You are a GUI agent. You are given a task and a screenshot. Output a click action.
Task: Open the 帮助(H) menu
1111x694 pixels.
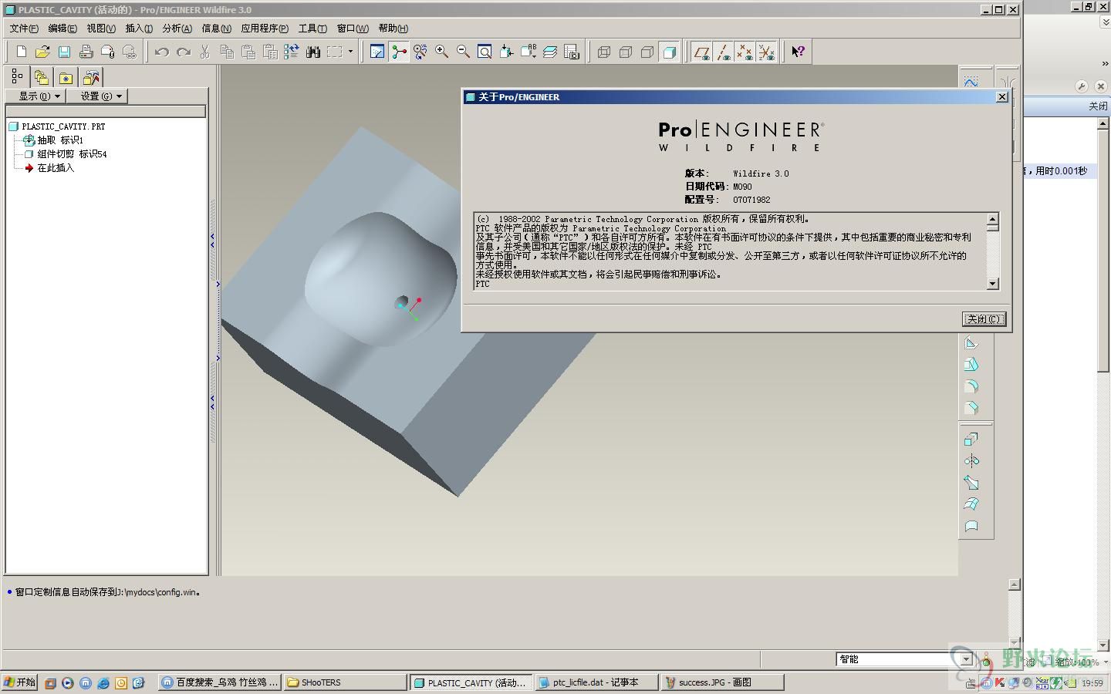[393, 29]
